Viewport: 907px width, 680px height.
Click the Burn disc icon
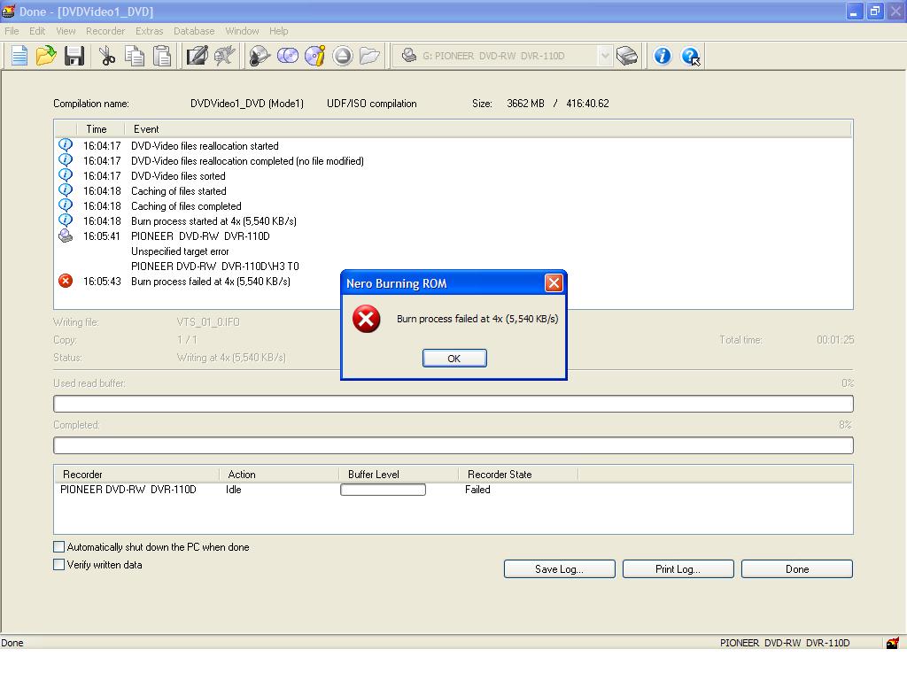[260, 56]
